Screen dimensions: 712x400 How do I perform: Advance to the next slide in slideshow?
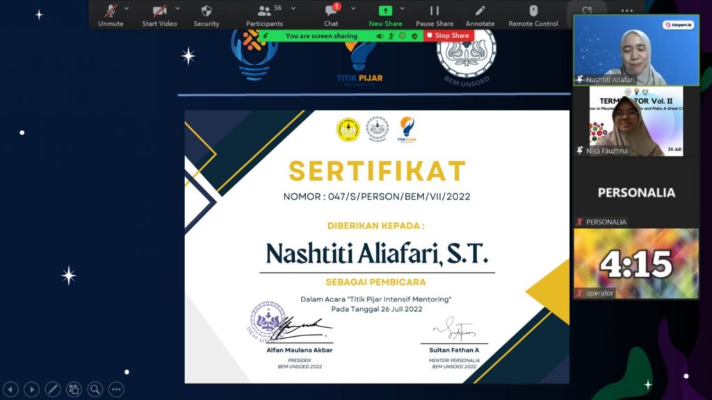(x=31, y=390)
